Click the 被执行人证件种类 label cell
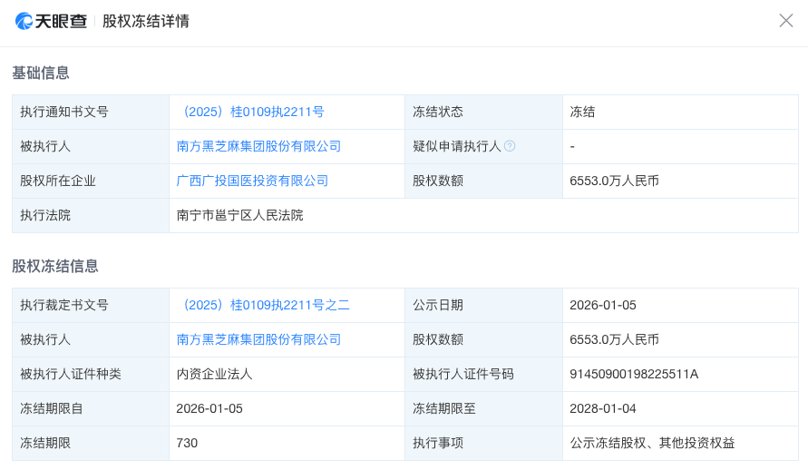Image resolution: width=808 pixels, height=470 pixels. coord(91,374)
